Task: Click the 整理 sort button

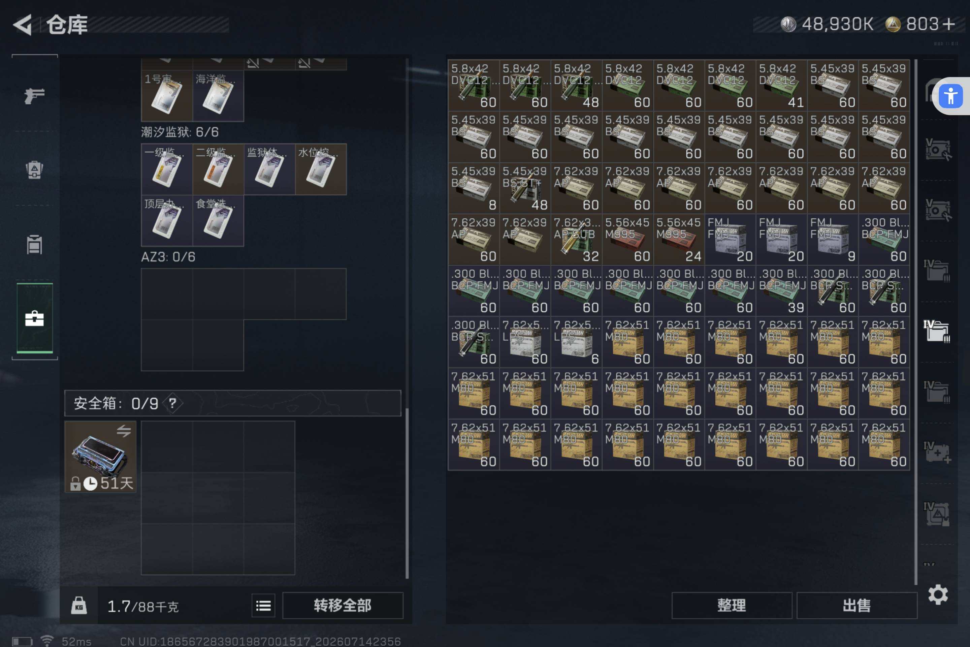Action: (732, 605)
